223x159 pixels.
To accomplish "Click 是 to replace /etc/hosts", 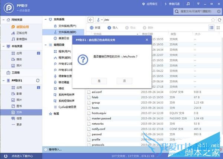I will 99,81.
